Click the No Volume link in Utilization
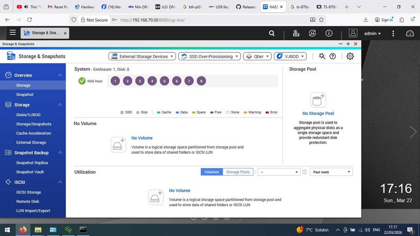This screenshot has height=236, width=420. pos(179,191)
